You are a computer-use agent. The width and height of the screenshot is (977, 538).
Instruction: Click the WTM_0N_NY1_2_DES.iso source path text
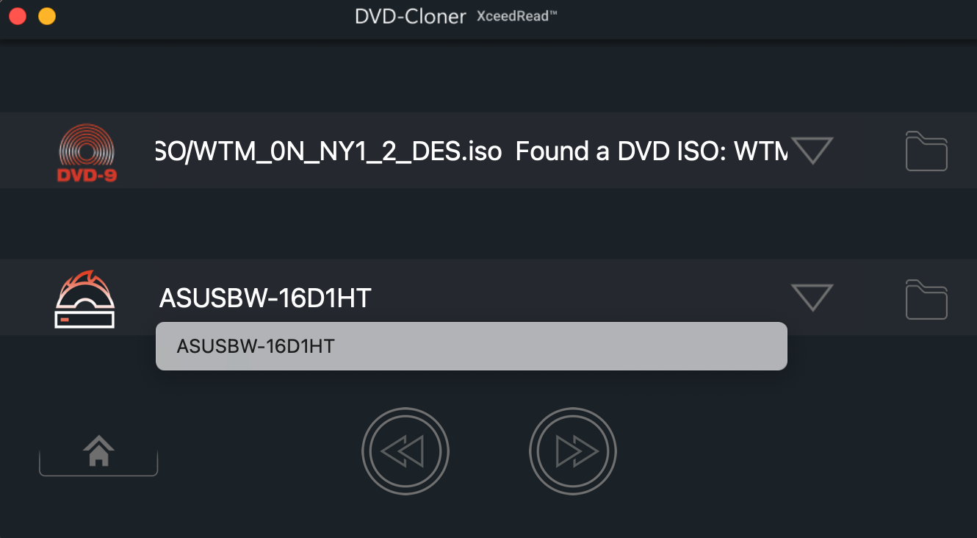click(328, 151)
